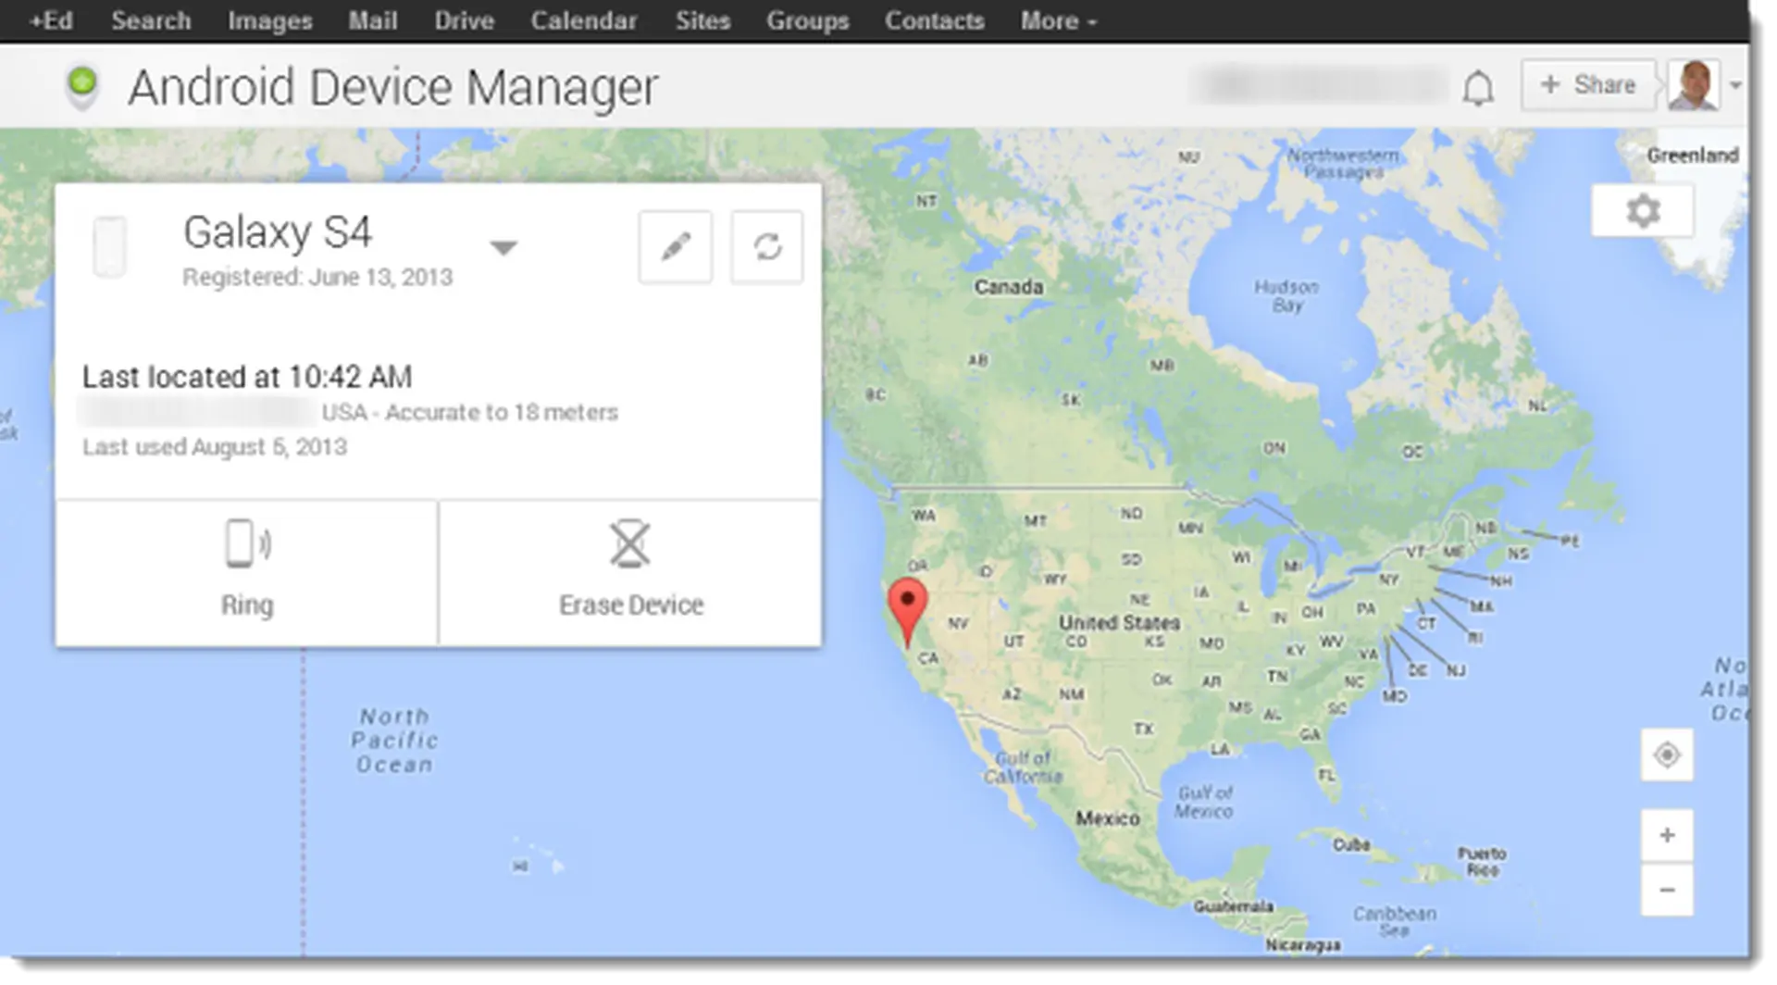Click the Android Device Manager title
The height and width of the screenshot is (985, 1777).
click(x=393, y=88)
